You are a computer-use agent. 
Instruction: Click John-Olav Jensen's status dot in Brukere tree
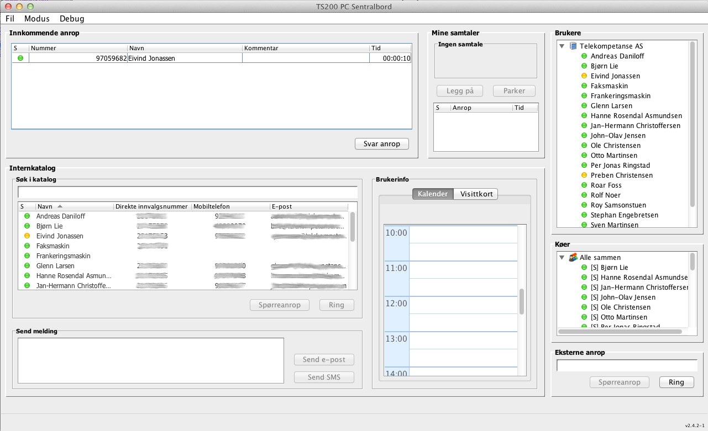tap(584, 135)
